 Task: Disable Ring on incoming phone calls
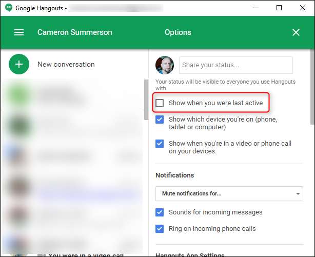[x=160, y=229]
